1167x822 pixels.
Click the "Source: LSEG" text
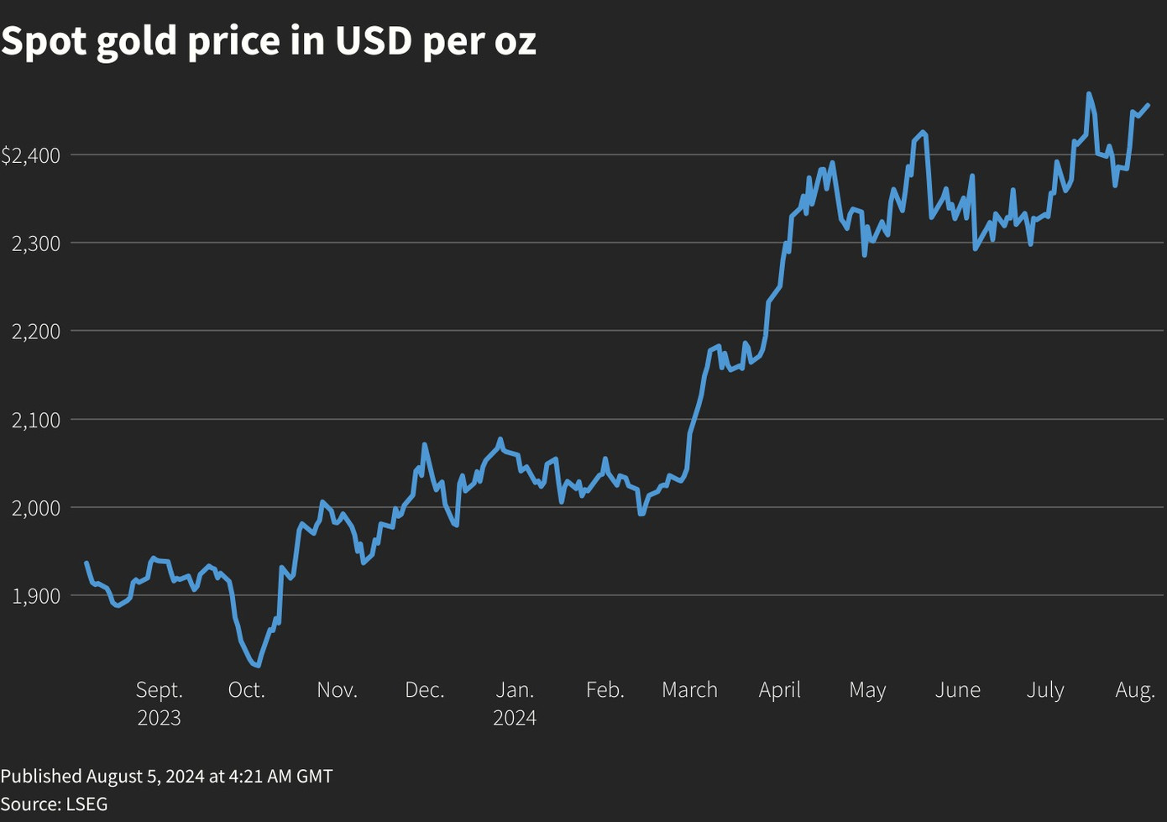(x=54, y=804)
